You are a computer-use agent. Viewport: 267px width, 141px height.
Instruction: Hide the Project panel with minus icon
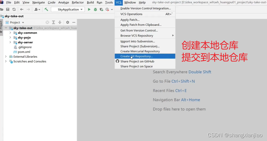pos(74,22)
